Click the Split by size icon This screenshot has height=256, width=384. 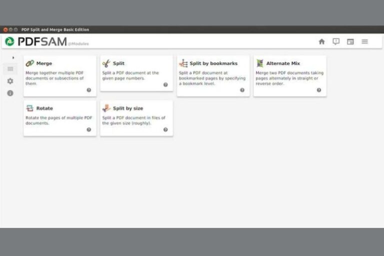click(106, 108)
